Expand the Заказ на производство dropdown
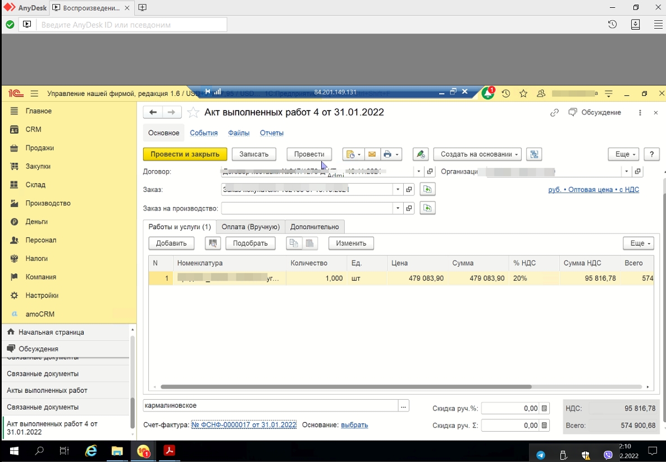Screen dimensions: 666x462 [398, 208]
